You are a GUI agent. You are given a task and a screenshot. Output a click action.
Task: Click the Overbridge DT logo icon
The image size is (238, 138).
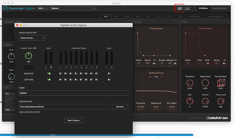click(x=5, y=8)
